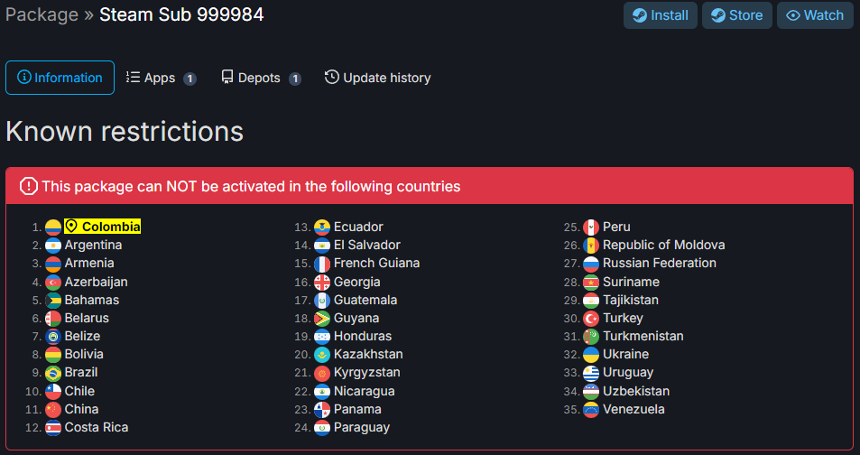This screenshot has height=455, width=860.
Task: Click the Panama flag icon
Action: tap(322, 410)
